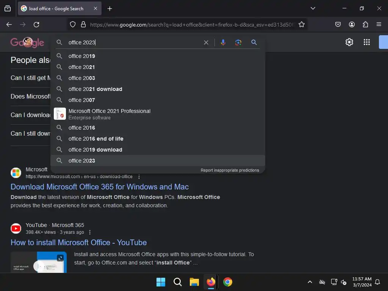Switch to Firefox in taskbar
The image size is (388, 291).
coord(211,282)
